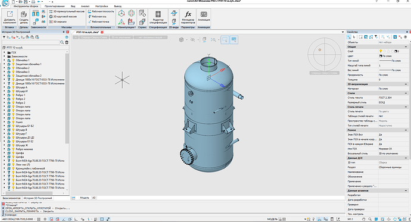Toggle visibility bulb of Люк-лаз
411x222 pixels.
tap(13, 165)
